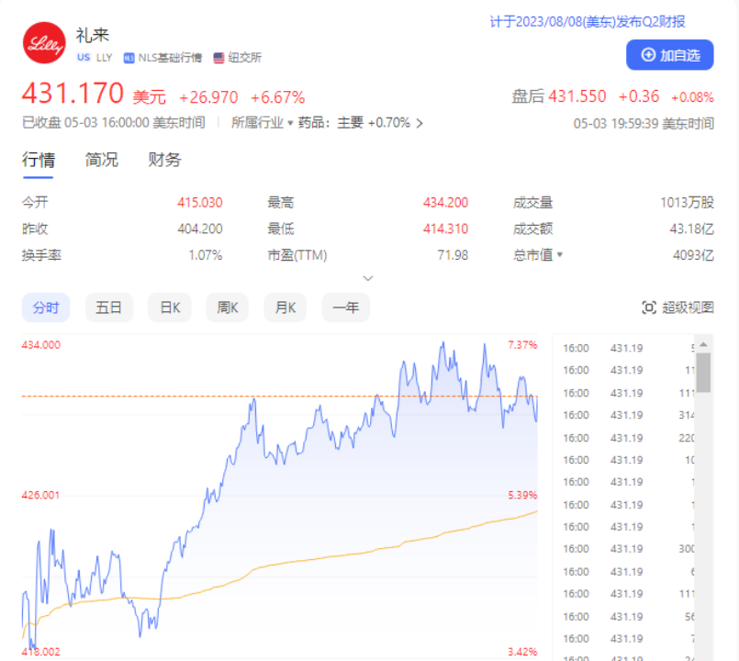Switch chart to 周K weekly candlestick

228,308
